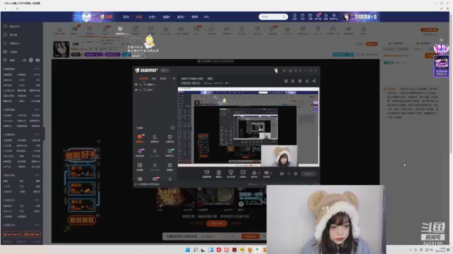
Task: Open Windows taskbar search icon
Action: coord(195,249)
